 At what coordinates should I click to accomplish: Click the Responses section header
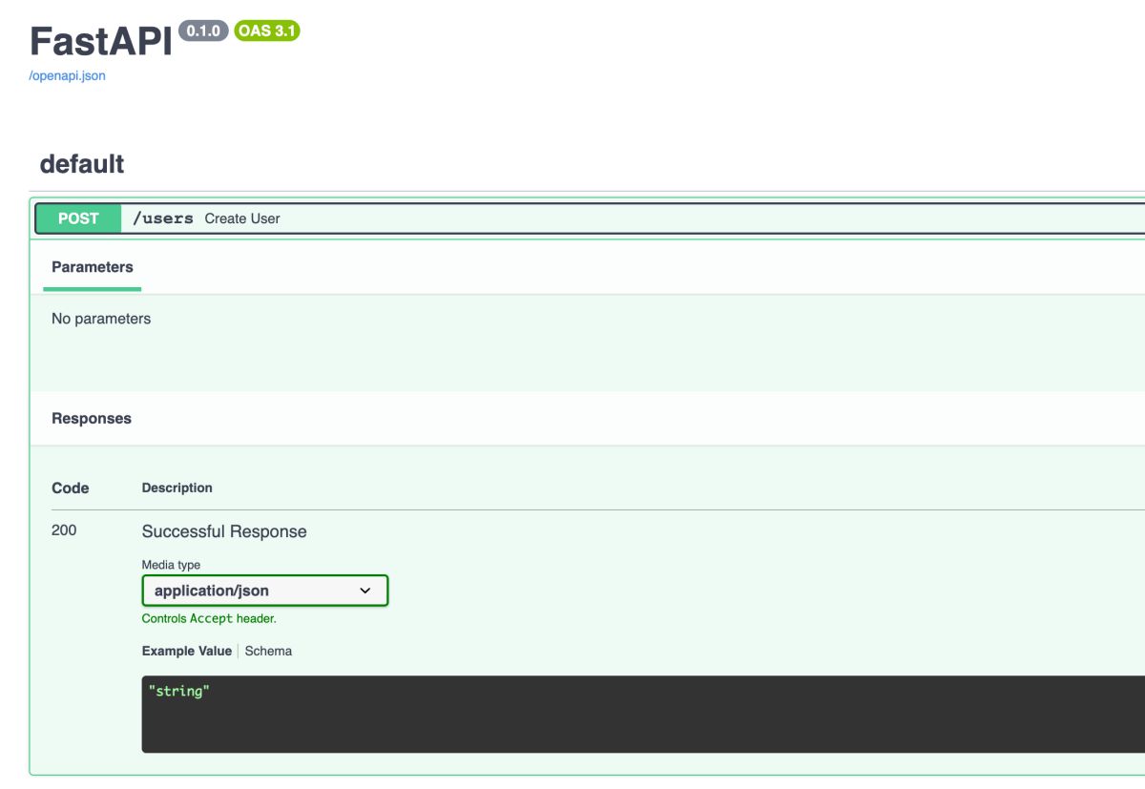click(92, 419)
